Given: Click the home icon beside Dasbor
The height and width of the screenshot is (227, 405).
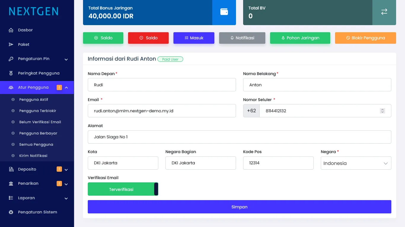Looking at the screenshot, I should (x=11, y=30).
